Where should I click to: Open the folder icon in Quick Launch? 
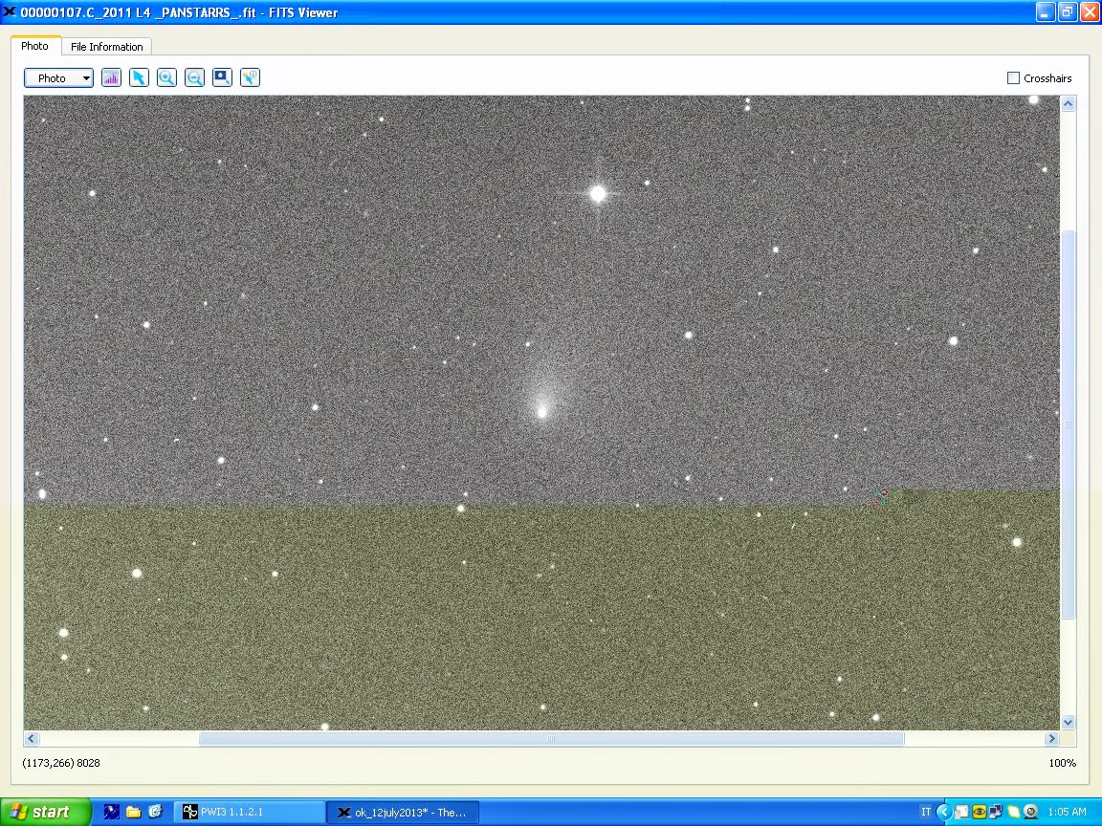pos(133,813)
